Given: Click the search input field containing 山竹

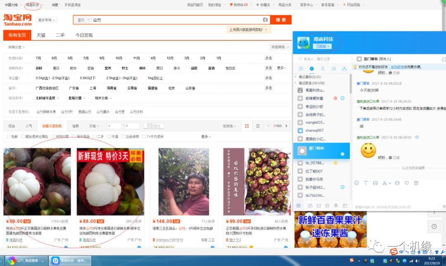Looking at the screenshot, I should tap(177, 20).
